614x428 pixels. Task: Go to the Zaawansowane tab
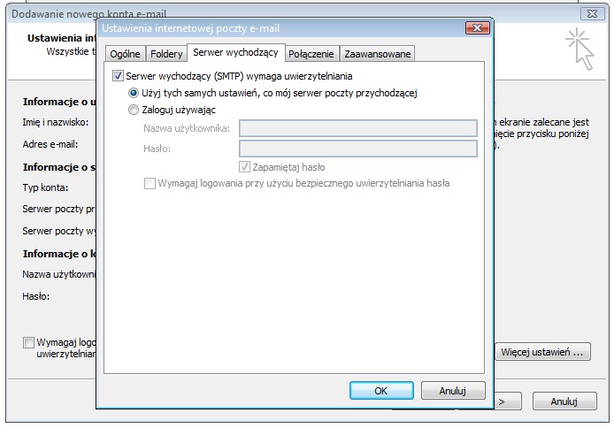pyautogui.click(x=377, y=54)
